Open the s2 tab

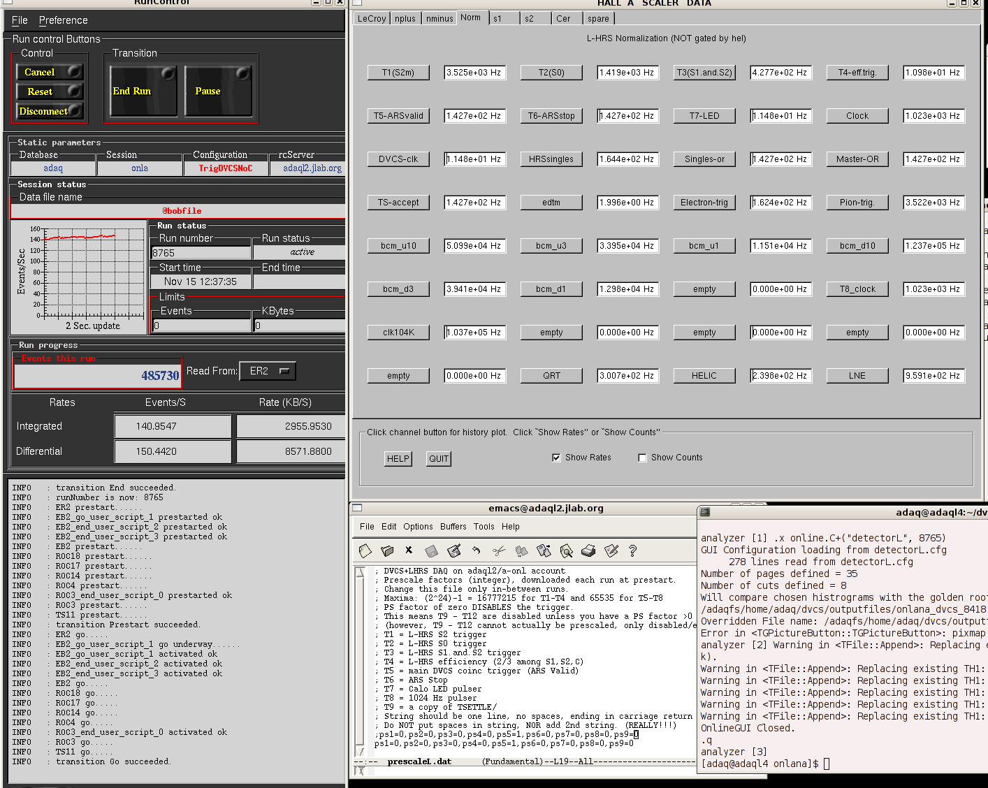pos(535,19)
